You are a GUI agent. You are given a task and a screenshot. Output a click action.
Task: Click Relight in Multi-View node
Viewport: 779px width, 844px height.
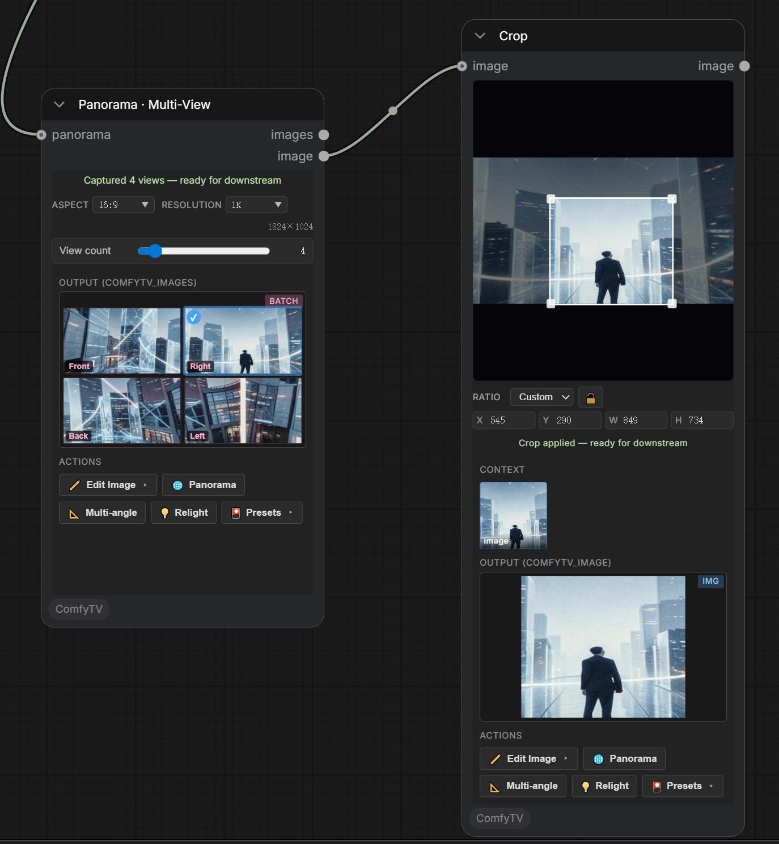pyautogui.click(x=184, y=513)
